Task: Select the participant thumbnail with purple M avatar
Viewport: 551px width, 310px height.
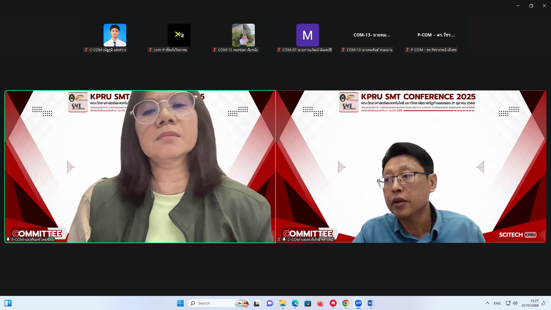Action: click(307, 35)
